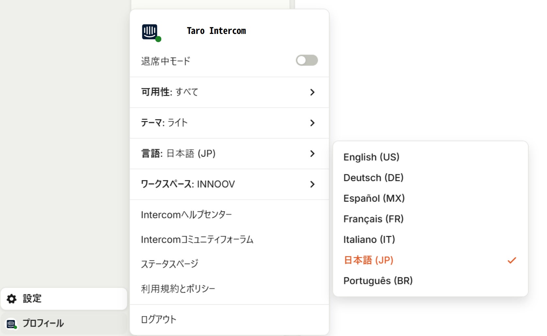This screenshot has width=547, height=336.
Task: Click the ログアウト logout button
Action: [159, 319]
